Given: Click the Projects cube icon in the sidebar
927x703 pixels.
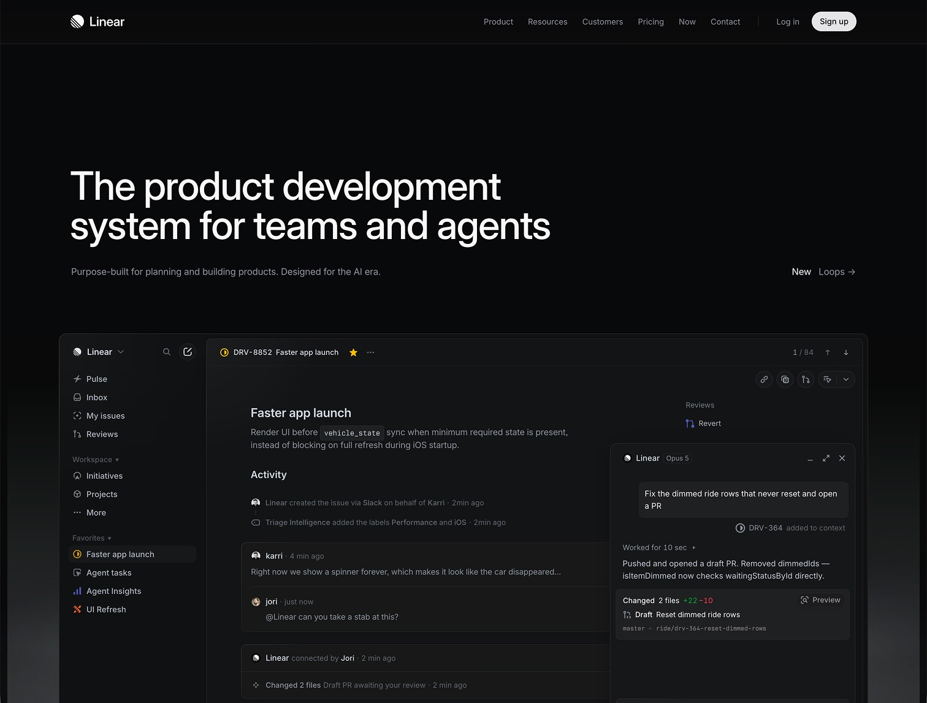Looking at the screenshot, I should click(77, 494).
